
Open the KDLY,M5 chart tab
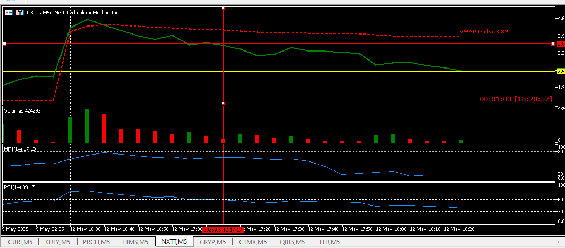58,242
